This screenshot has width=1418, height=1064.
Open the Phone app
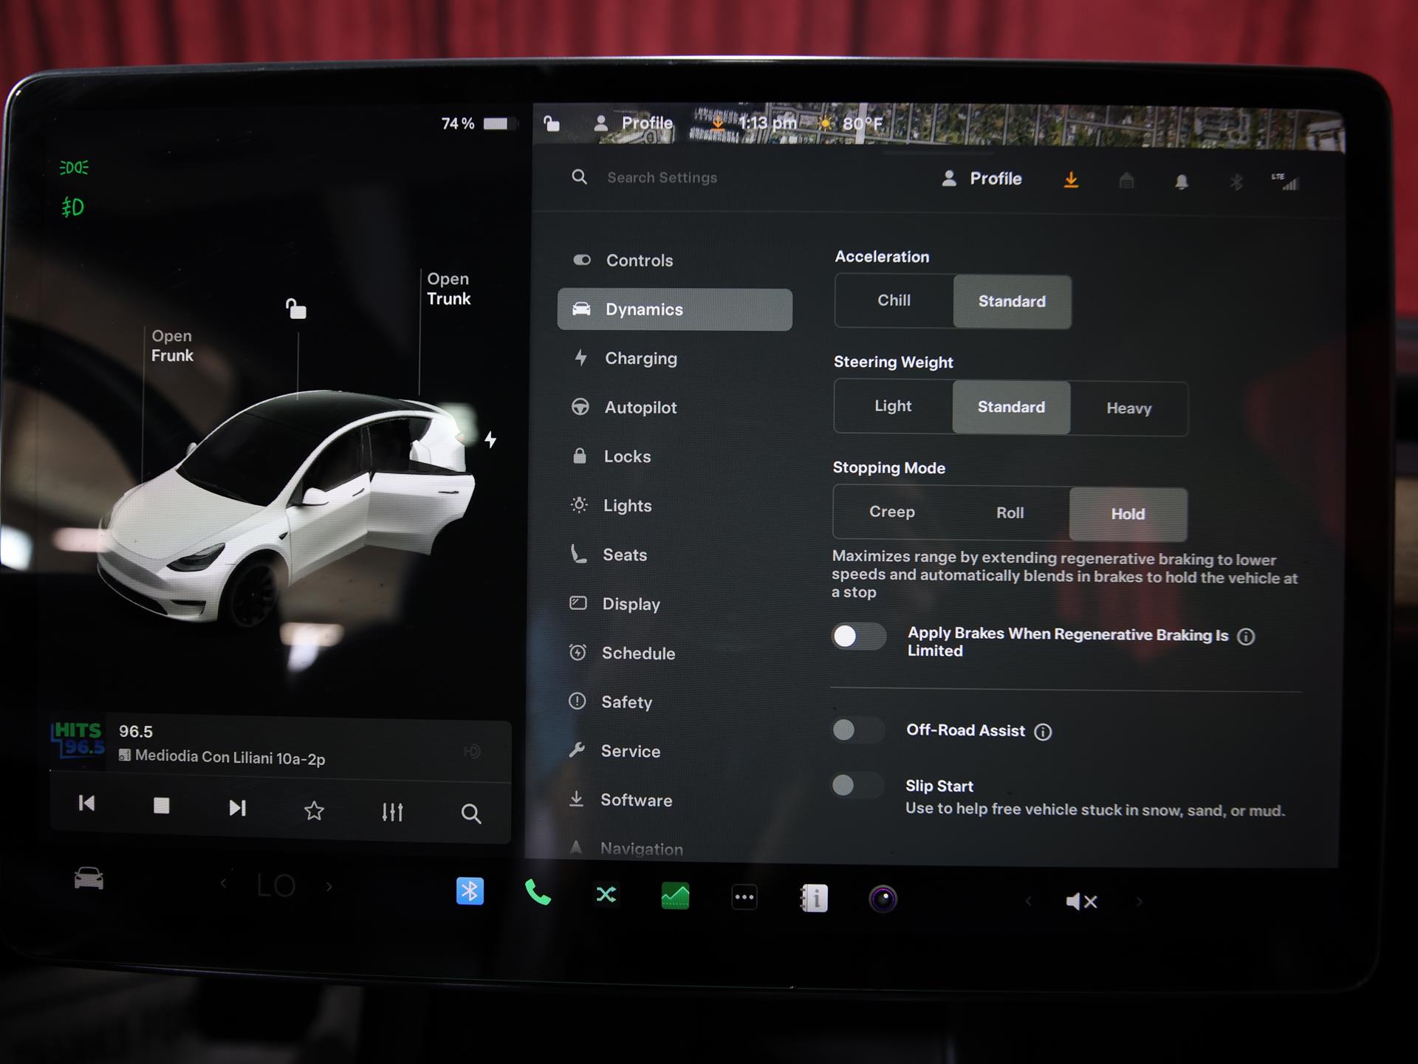(x=538, y=893)
